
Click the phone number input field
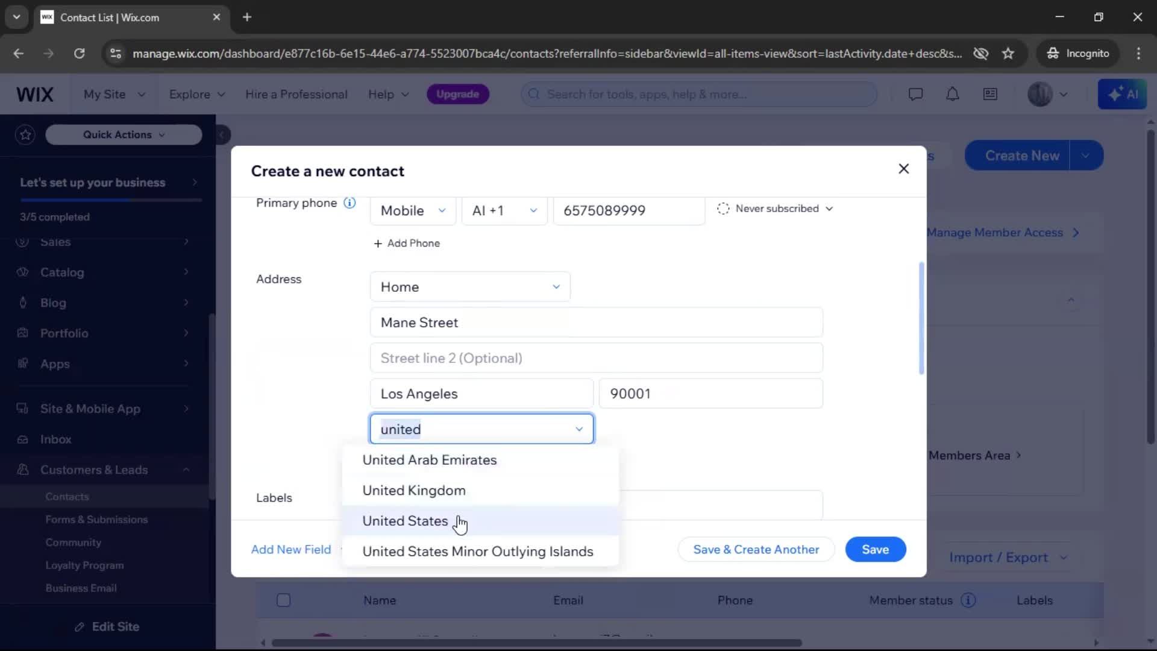click(629, 210)
